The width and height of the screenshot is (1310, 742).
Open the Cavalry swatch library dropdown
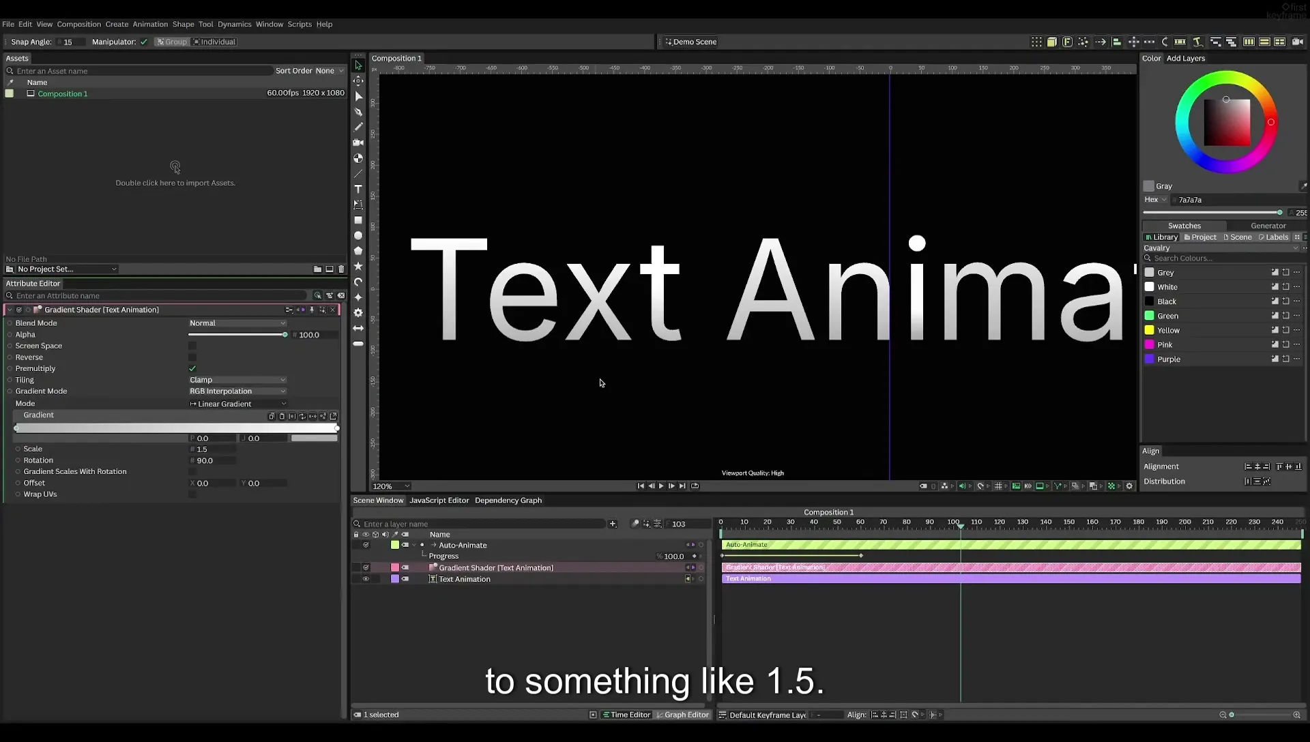pyautogui.click(x=1221, y=248)
